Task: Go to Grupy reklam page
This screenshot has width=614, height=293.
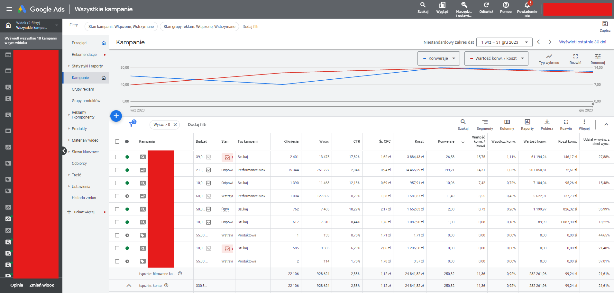Action: pos(83,89)
